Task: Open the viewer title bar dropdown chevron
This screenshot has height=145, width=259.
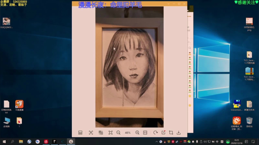Action: (168, 4)
